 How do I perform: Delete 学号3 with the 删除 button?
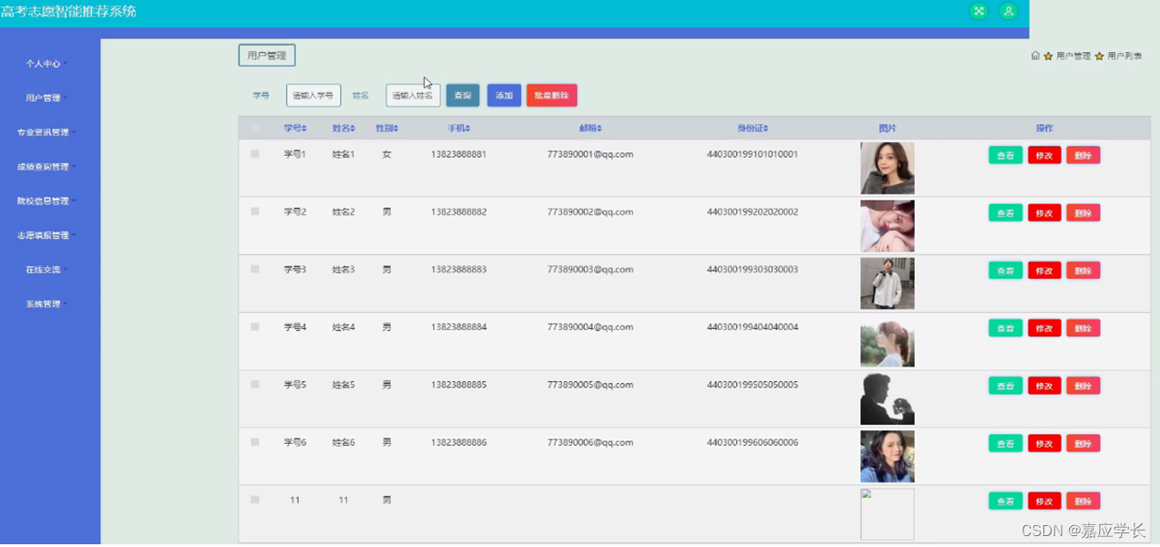[1083, 270]
